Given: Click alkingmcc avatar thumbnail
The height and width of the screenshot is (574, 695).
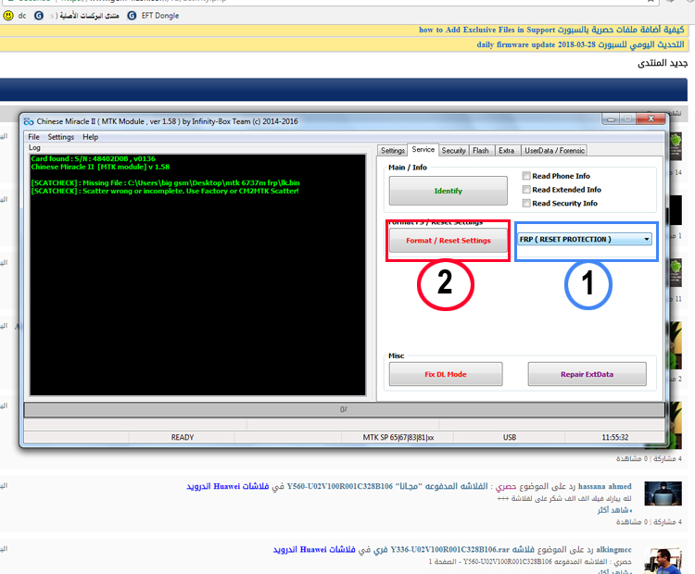Looking at the screenshot, I should (x=663, y=560).
